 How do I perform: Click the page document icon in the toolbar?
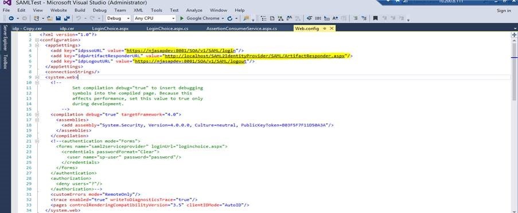point(272,18)
